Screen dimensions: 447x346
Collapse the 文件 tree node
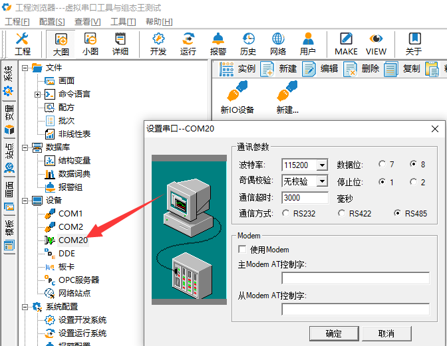click(25, 68)
